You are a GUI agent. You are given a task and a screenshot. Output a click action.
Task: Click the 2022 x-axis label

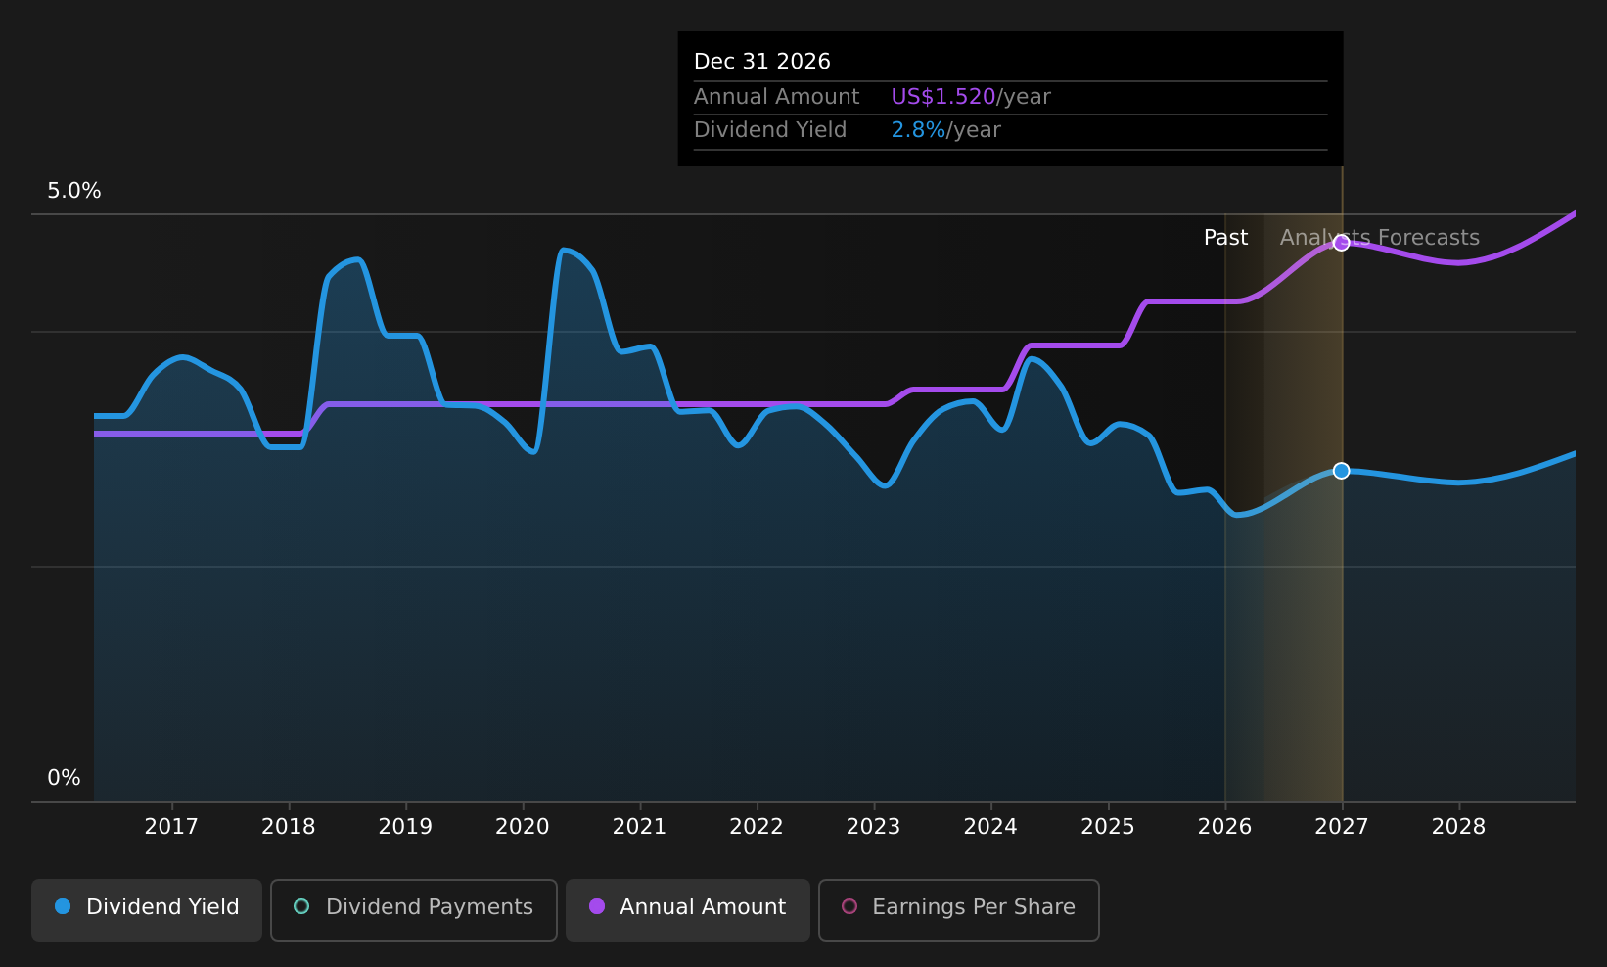[x=757, y=827]
